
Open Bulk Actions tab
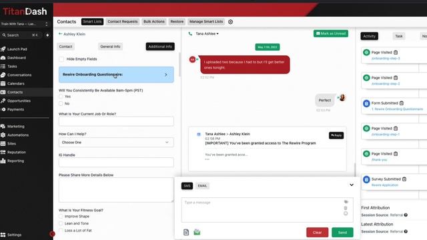coord(154,21)
